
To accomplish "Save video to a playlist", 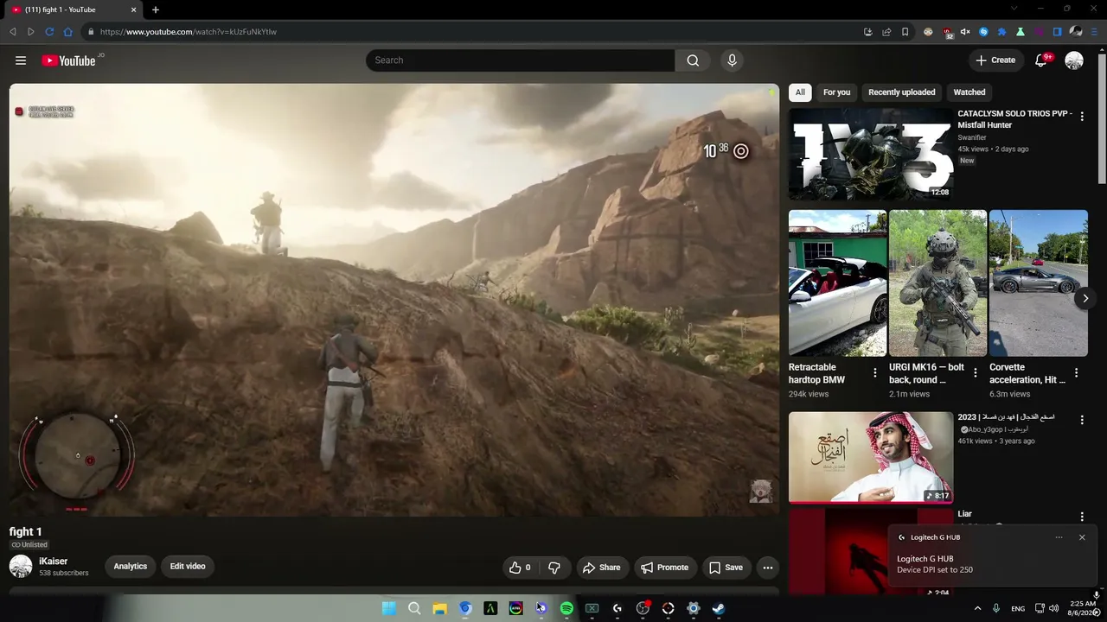I will 726,568.
